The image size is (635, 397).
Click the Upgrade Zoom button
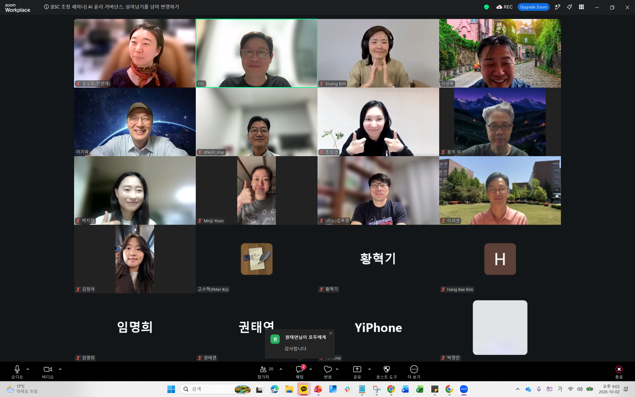[533, 7]
